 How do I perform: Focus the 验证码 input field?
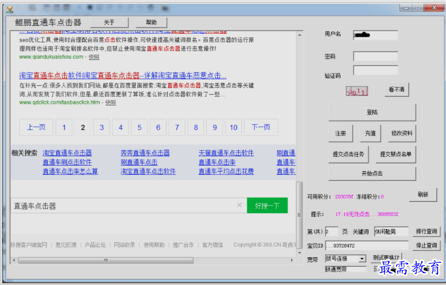coord(376,70)
